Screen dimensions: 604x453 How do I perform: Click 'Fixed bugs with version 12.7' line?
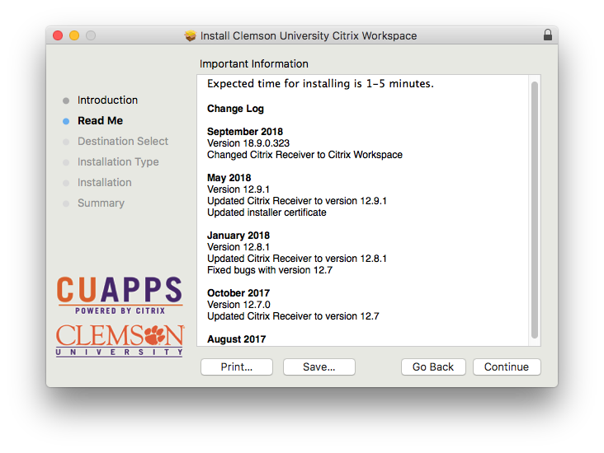pyautogui.click(x=270, y=270)
